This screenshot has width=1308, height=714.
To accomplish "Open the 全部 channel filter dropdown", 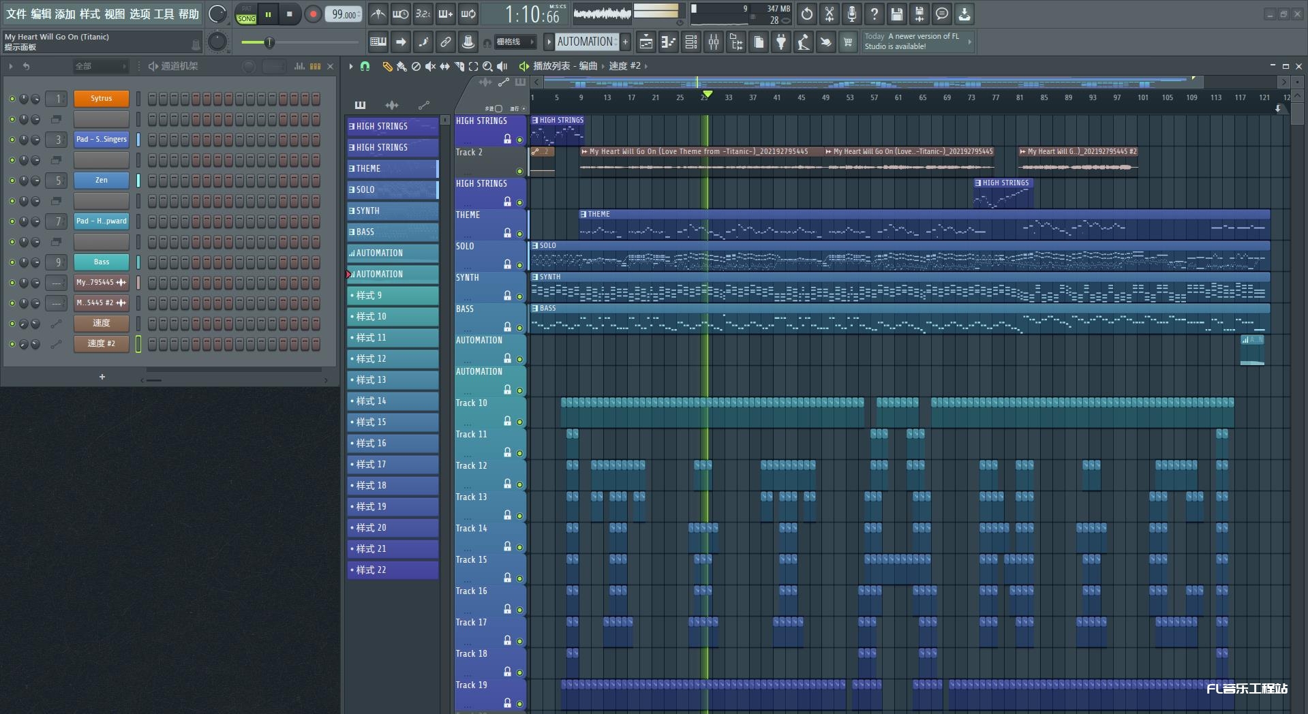I will pos(100,66).
